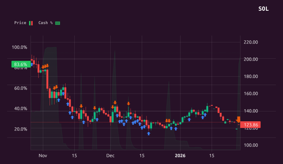Select the orange arrow marker at the latest candle

pos(239,120)
